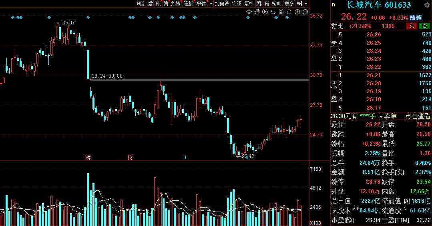Click the skip-to-end arrow in toolbar

tap(299, 4)
